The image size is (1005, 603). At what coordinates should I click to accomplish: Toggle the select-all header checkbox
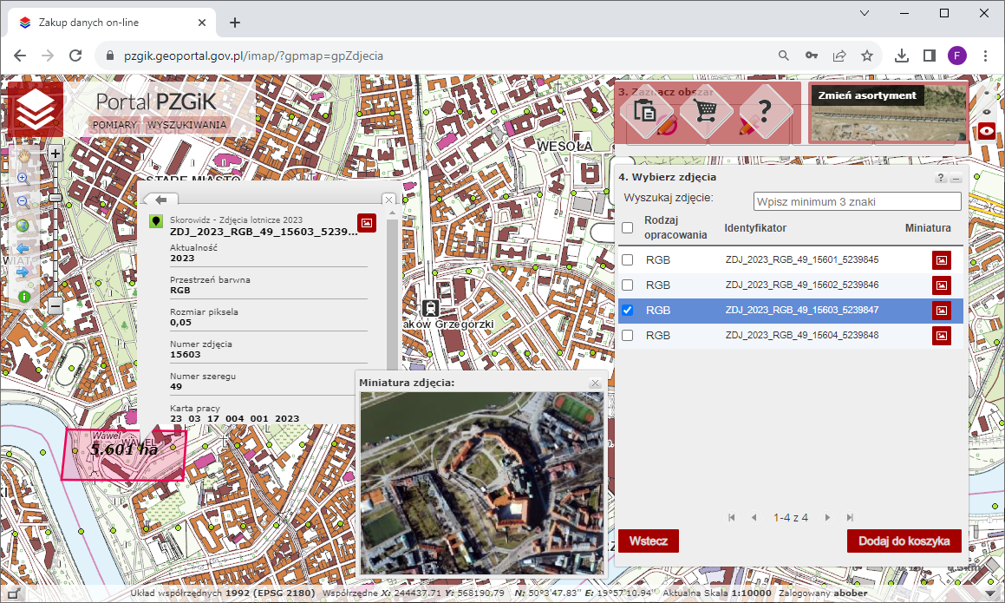coord(628,228)
